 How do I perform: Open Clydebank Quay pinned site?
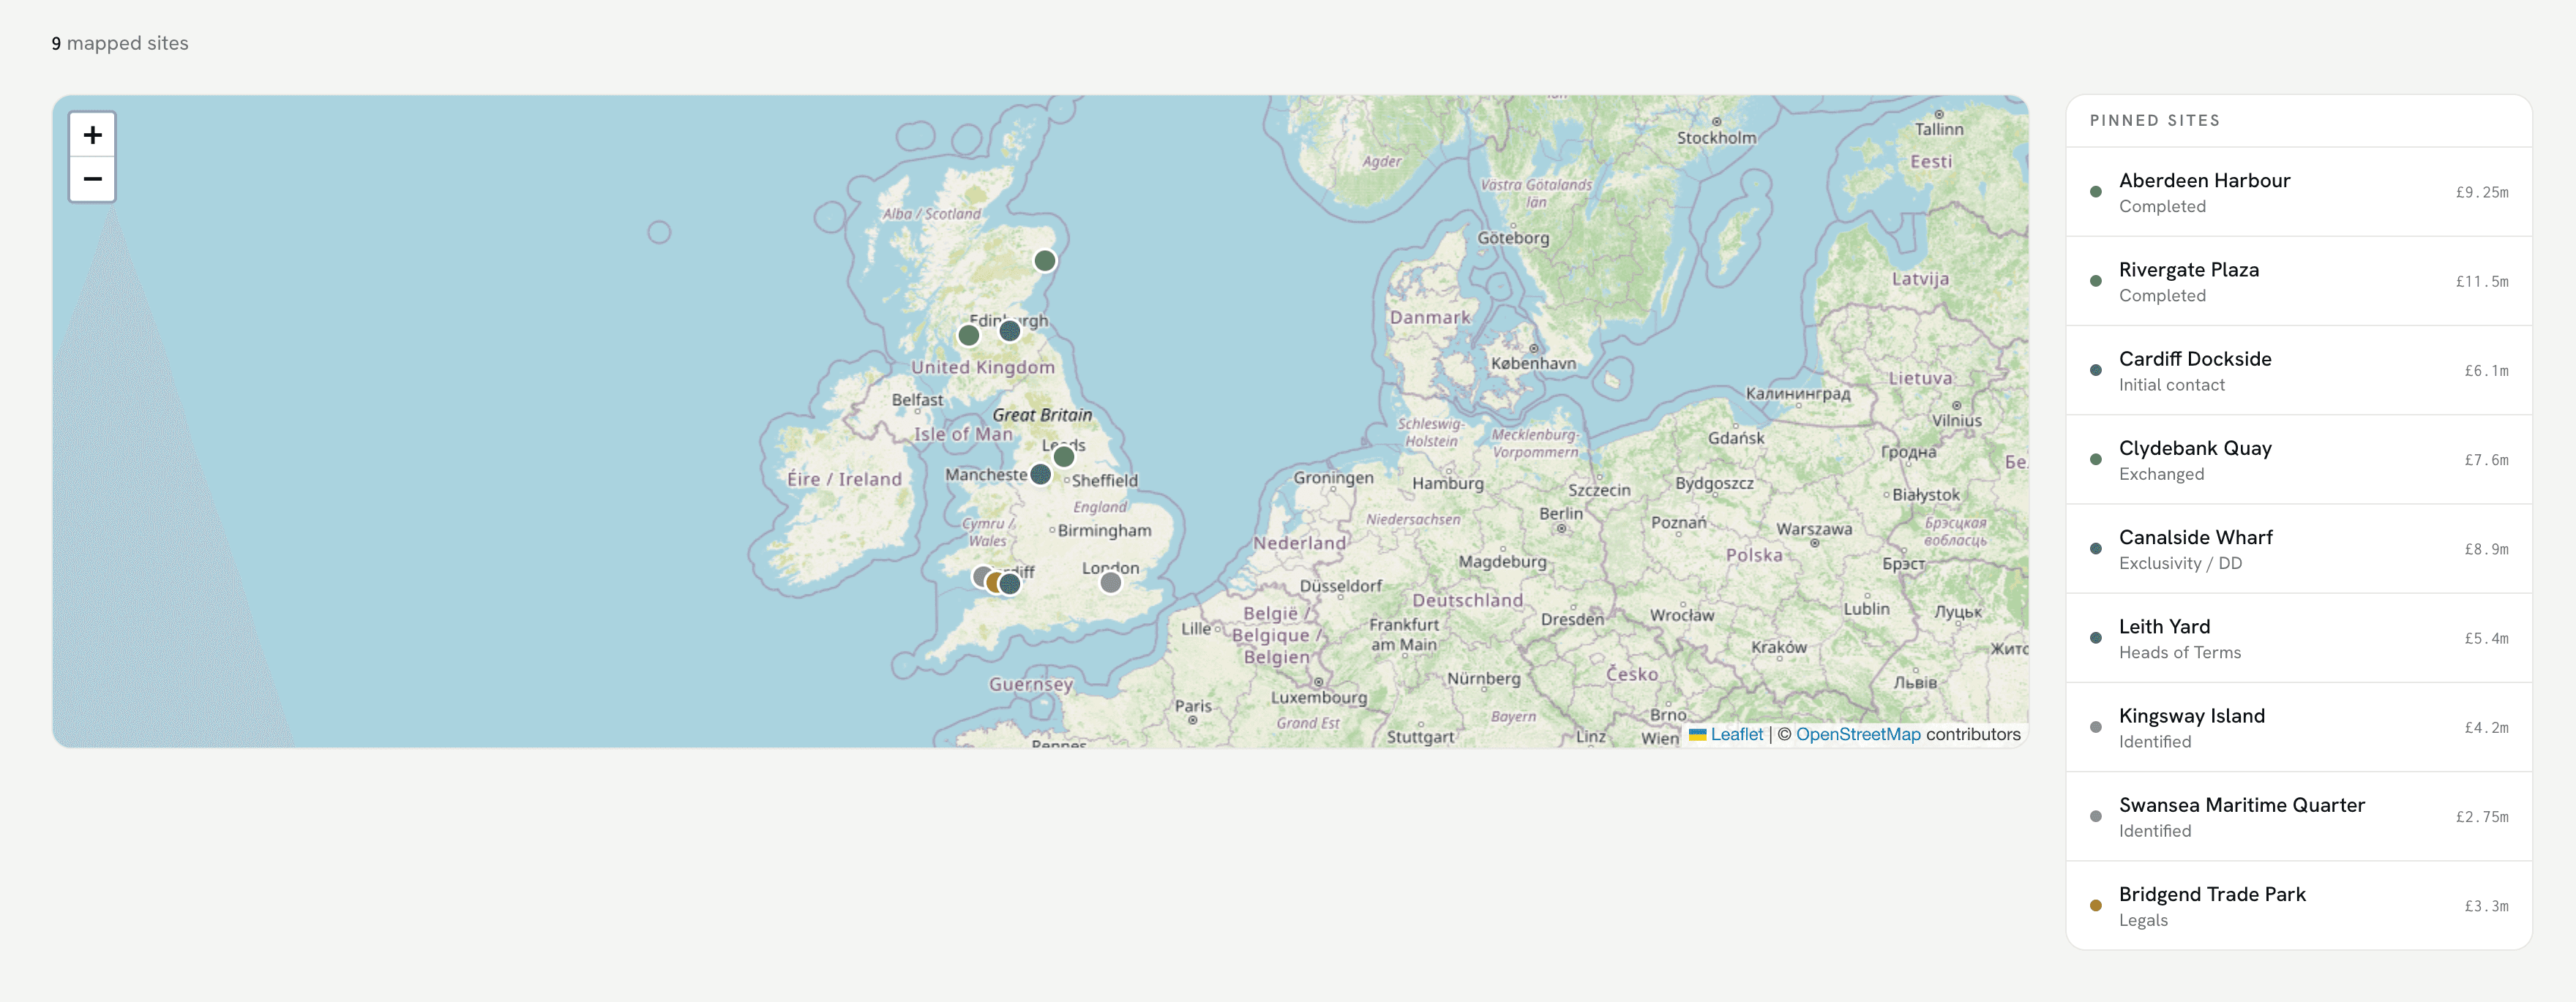coord(2298,459)
